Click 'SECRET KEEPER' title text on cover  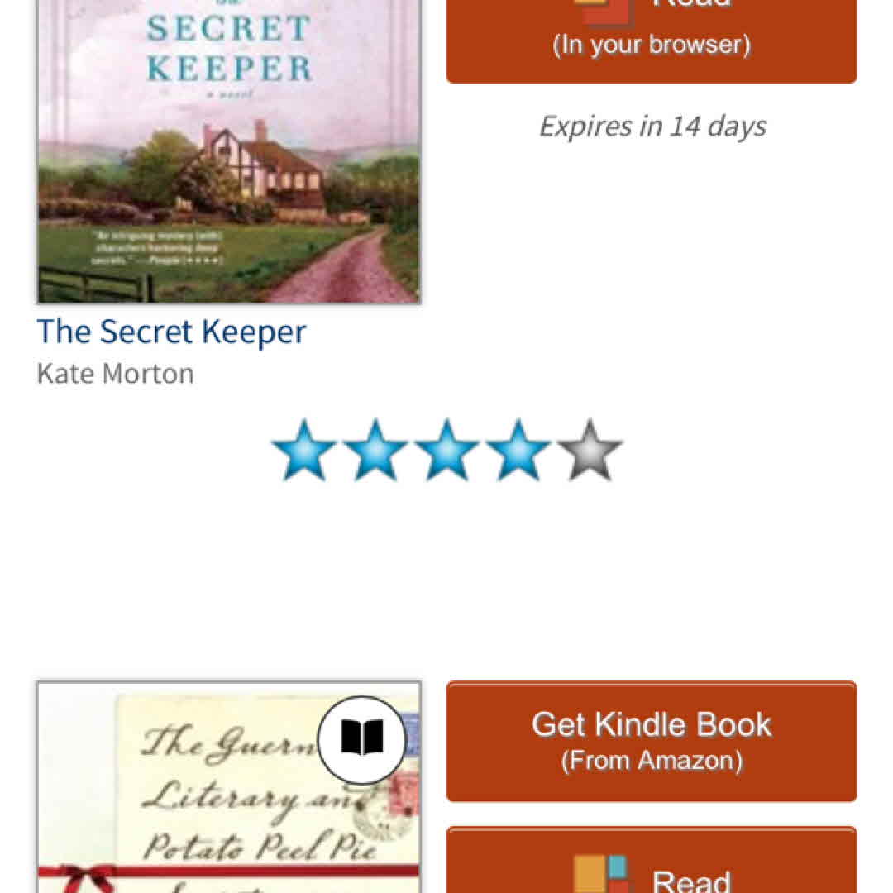point(229,49)
